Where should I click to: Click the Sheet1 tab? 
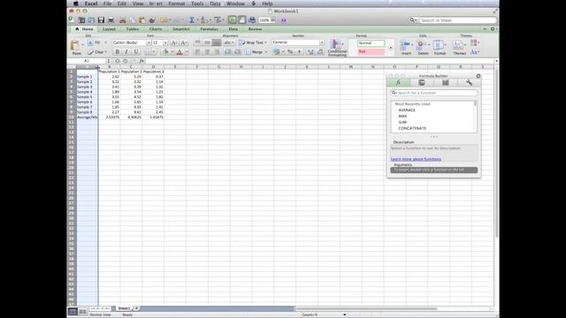(124, 308)
